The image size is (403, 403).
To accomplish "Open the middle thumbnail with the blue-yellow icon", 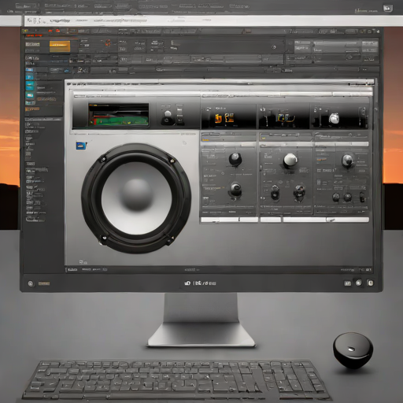I will pos(284,116).
